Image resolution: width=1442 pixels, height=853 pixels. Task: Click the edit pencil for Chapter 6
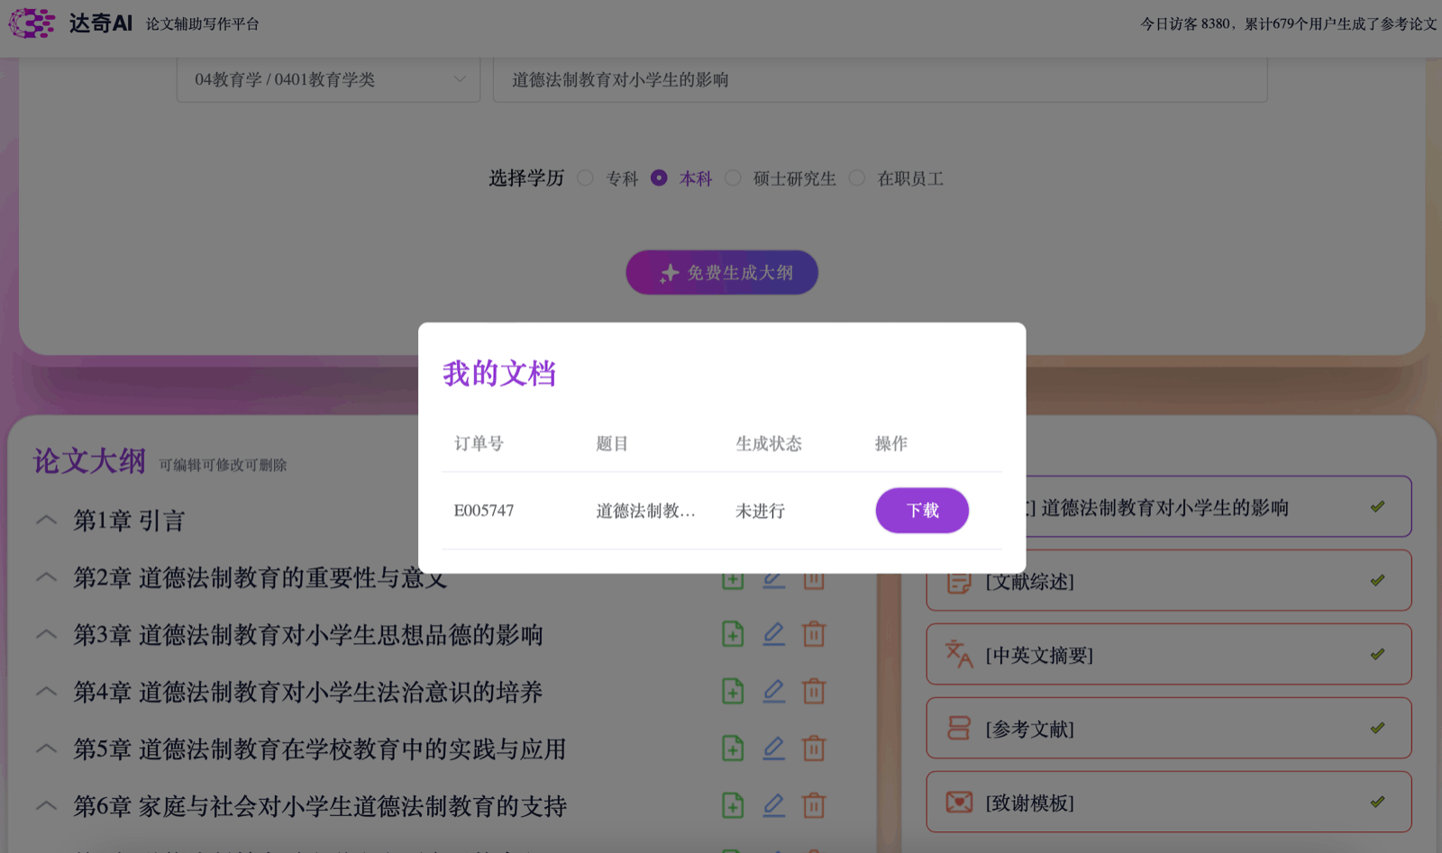coord(773,805)
